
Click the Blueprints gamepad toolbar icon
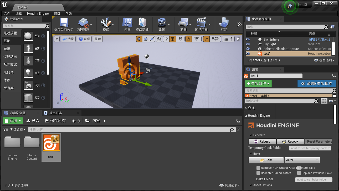coord(183,23)
